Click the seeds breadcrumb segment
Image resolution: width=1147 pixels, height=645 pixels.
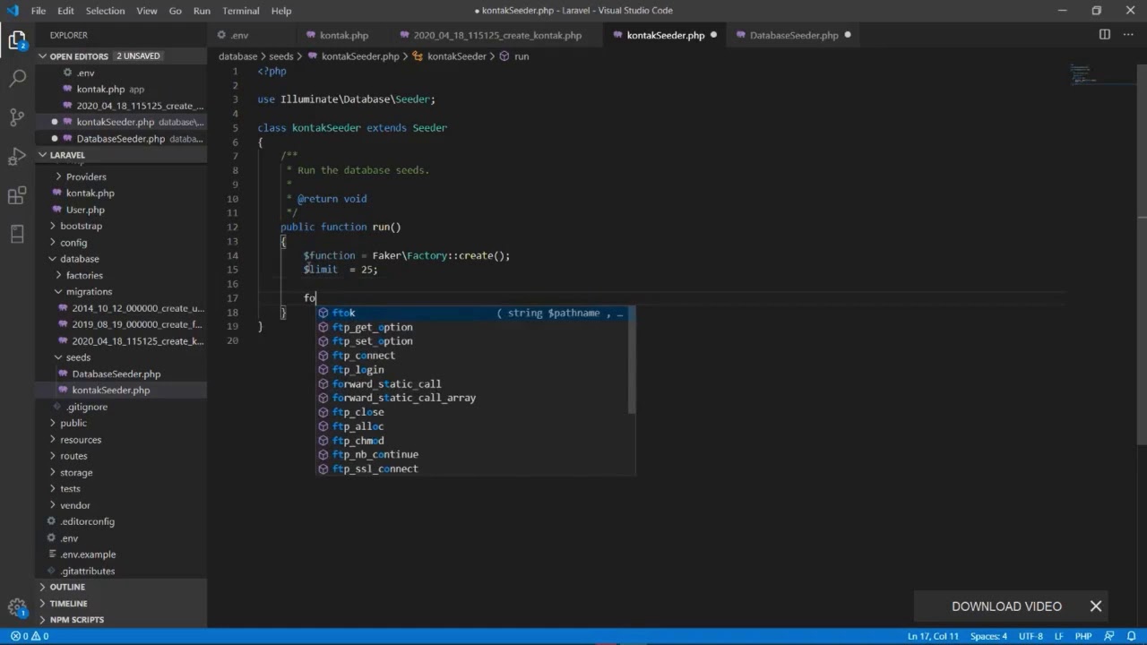[x=281, y=56]
